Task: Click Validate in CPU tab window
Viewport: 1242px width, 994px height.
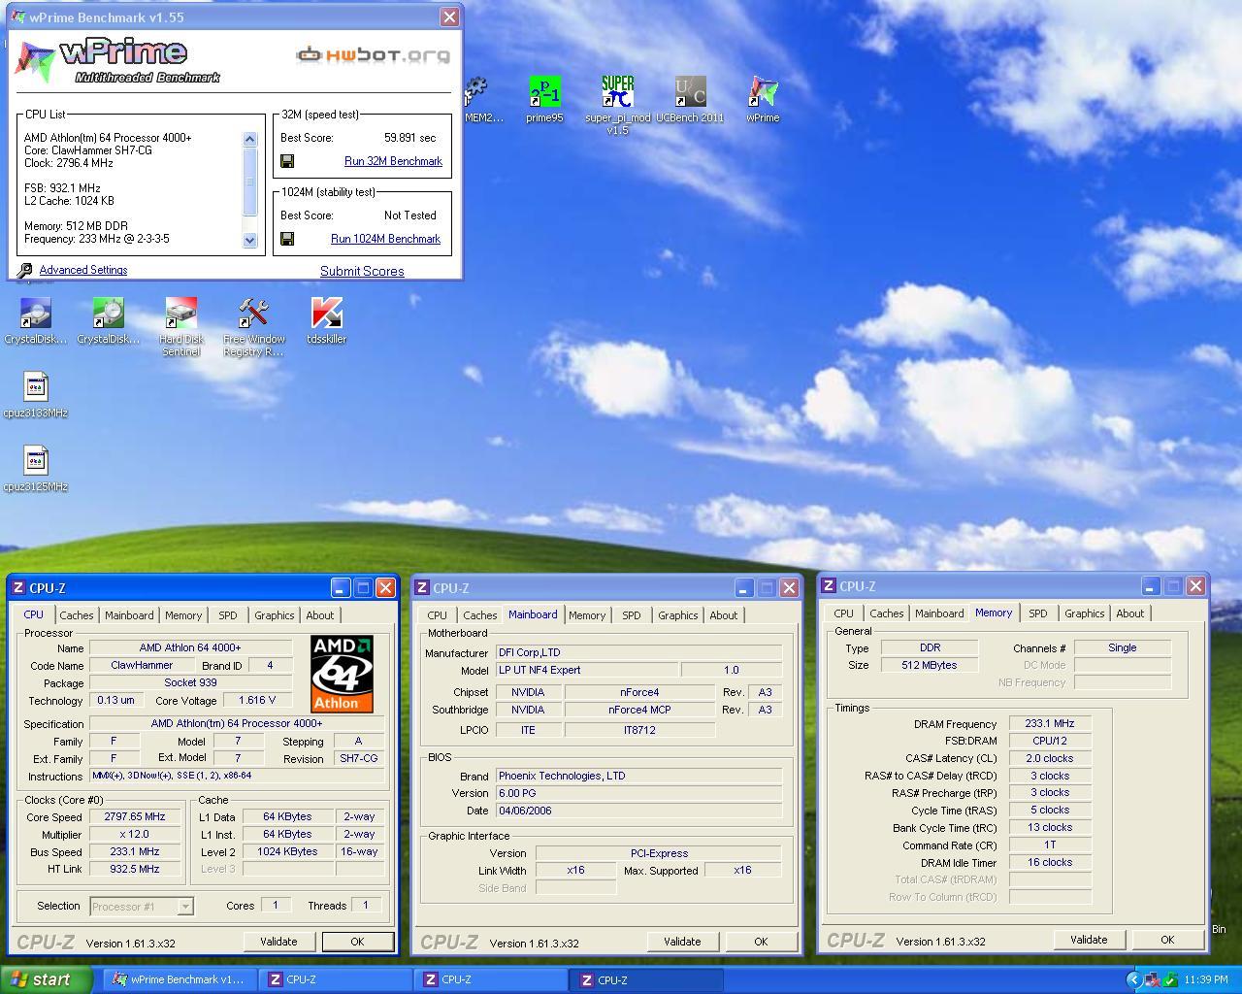Action: click(x=278, y=942)
